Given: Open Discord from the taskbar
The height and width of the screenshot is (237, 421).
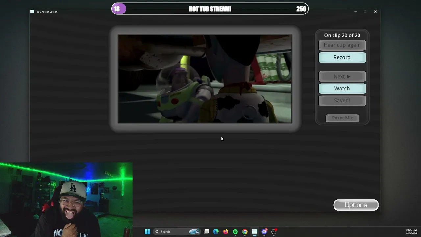Looking at the screenshot, I should pyautogui.click(x=264, y=232).
